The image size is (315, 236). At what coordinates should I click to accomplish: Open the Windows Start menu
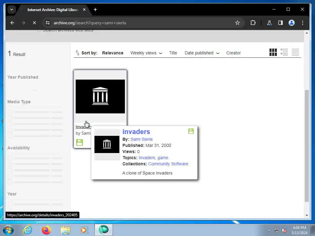coord(8,230)
